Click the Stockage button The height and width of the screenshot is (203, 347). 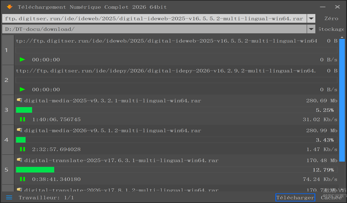coord(331,29)
